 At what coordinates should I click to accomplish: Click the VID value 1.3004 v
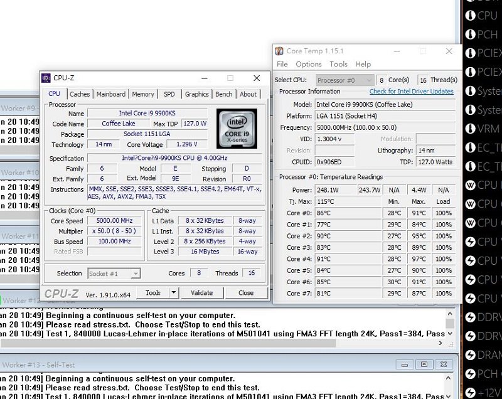(334, 139)
